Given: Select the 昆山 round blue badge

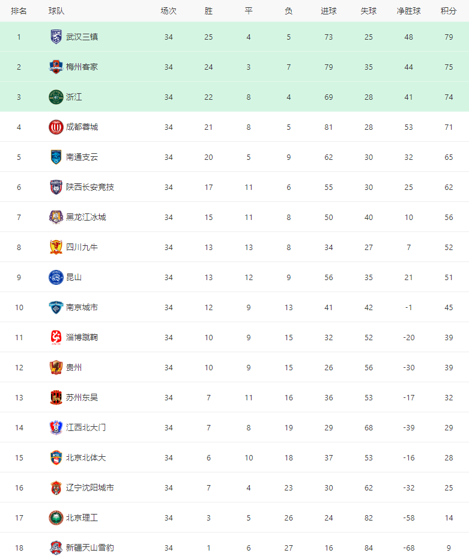Looking at the screenshot, I should click(x=56, y=277).
